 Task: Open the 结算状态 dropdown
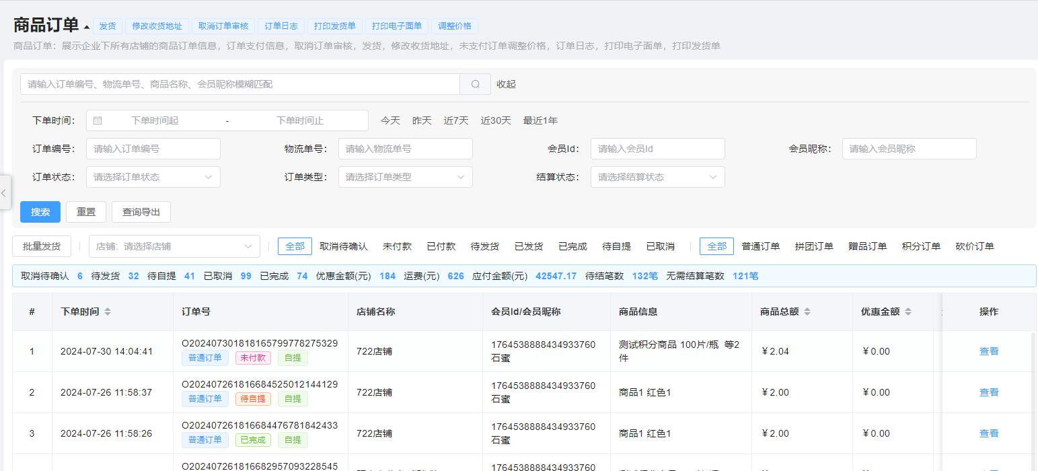point(658,177)
